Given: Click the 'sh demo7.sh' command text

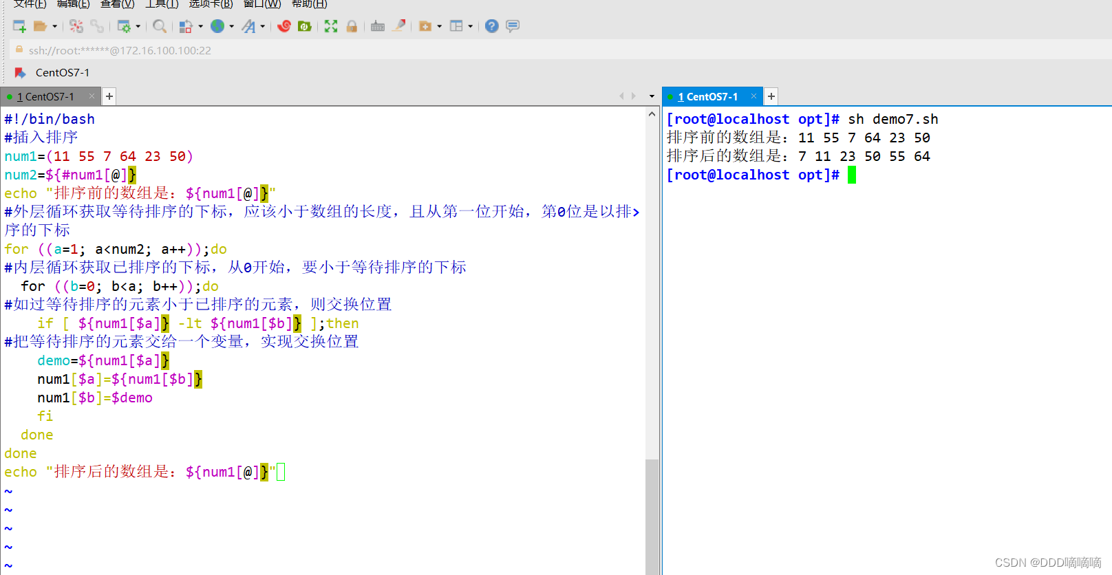Looking at the screenshot, I should coord(893,119).
